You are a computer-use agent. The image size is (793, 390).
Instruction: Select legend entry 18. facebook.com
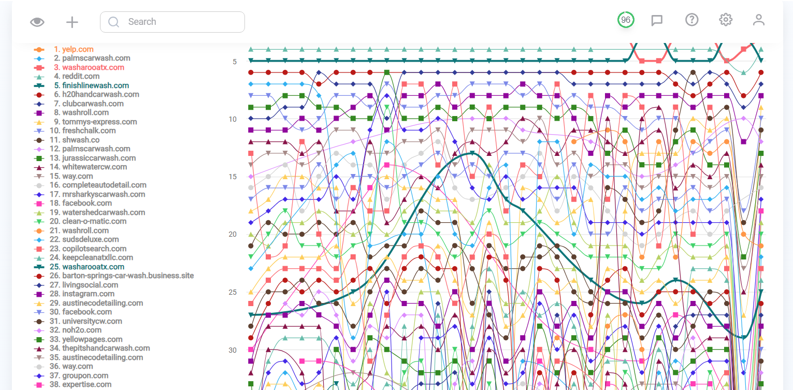(73, 203)
